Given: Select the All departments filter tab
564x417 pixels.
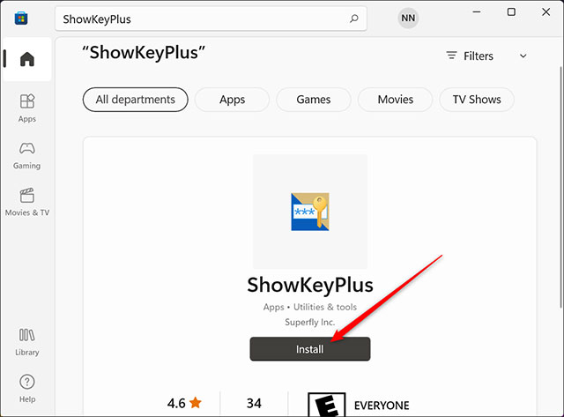Looking at the screenshot, I should pos(135,100).
